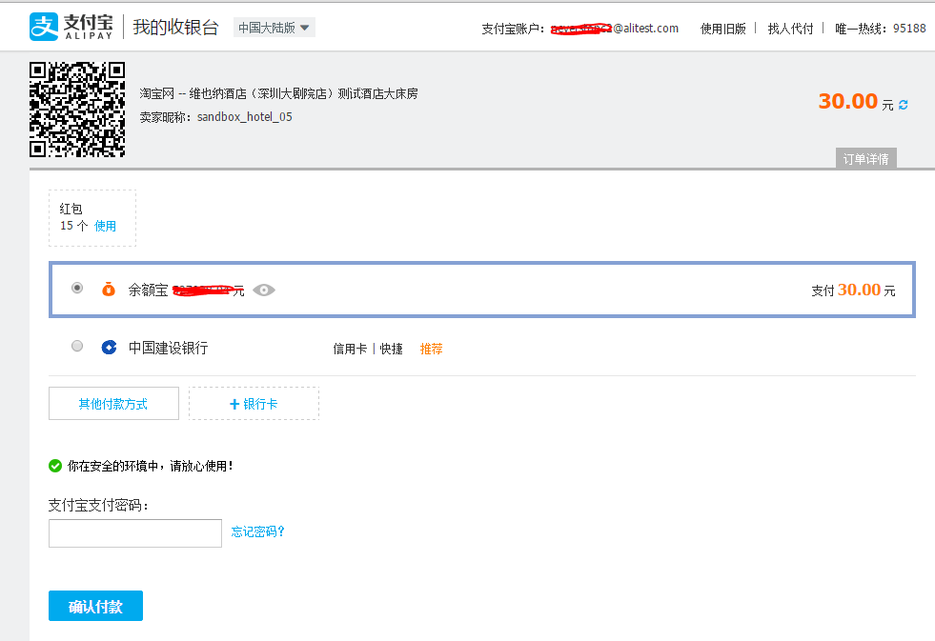Select the 余额宝 radio button
Viewport: 935px width, 641px height.
click(x=77, y=288)
